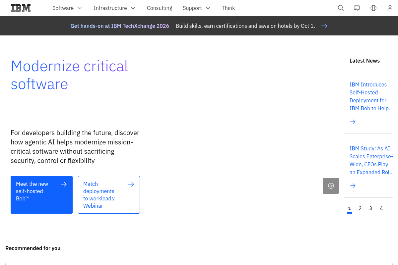This screenshot has width=398, height=265.
Task: Expand the Software menu
Action: (x=67, y=8)
